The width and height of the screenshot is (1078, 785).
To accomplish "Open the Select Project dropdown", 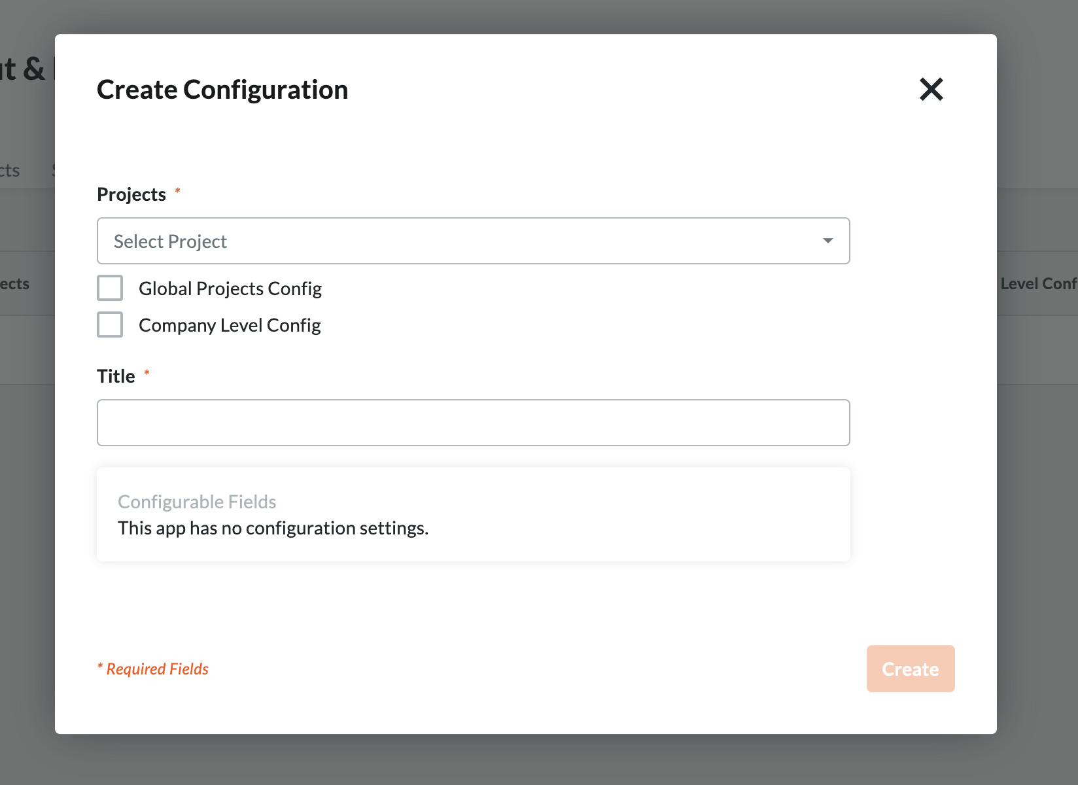I will tap(472, 241).
